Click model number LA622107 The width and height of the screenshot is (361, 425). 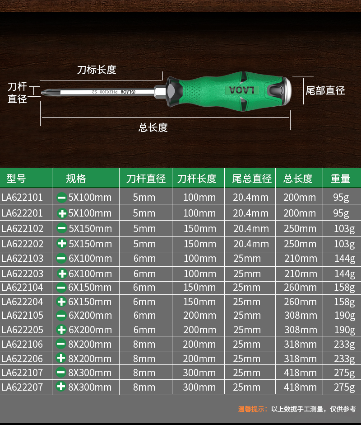(22, 373)
